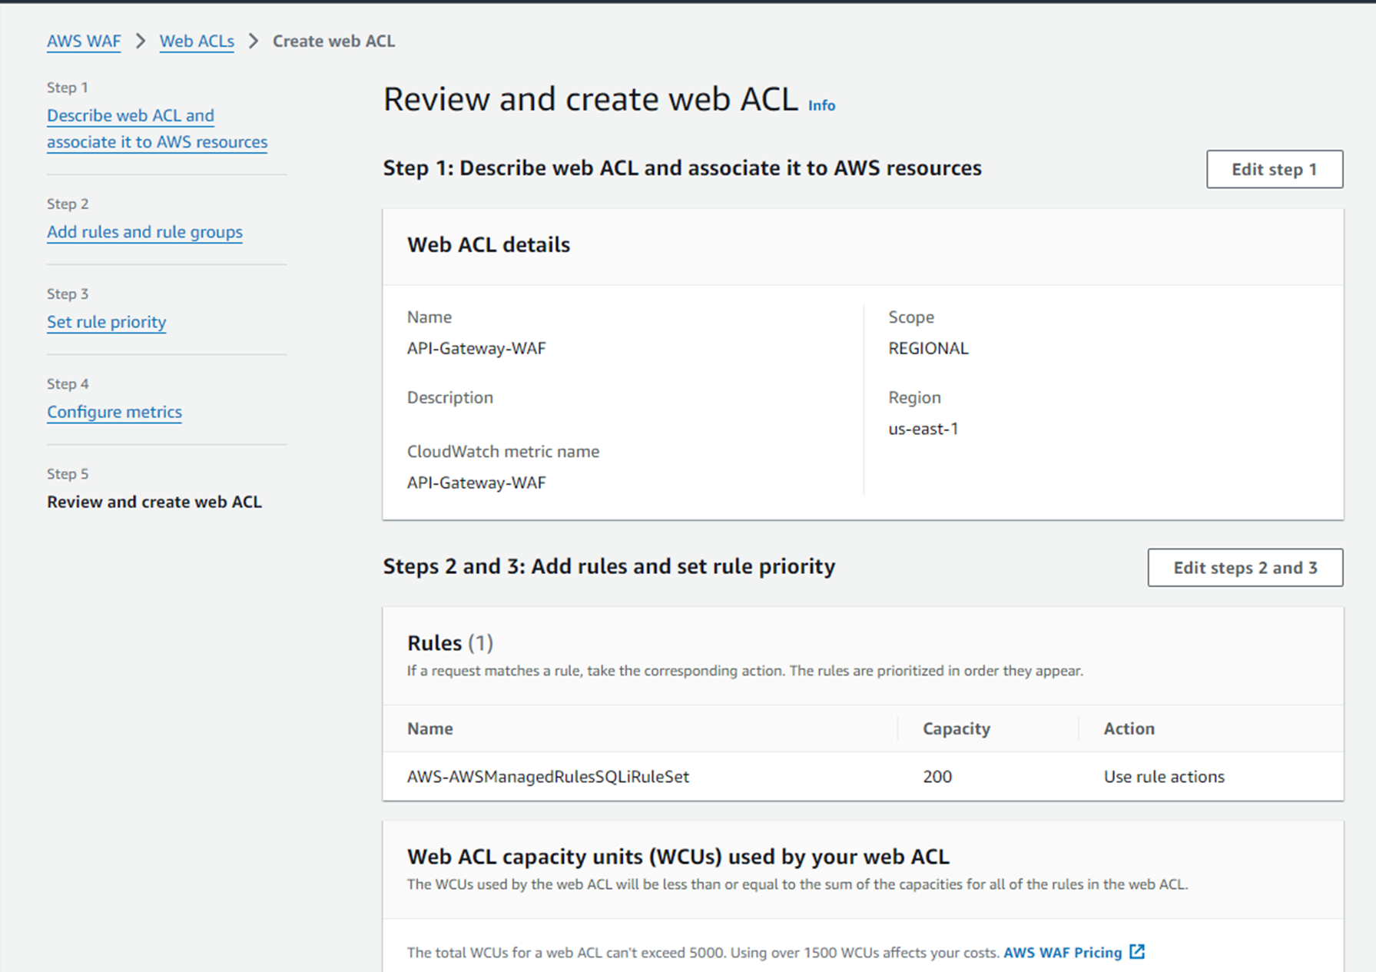Click the API-Gateway-WAF name value
The width and height of the screenshot is (1376, 972).
pos(476,349)
